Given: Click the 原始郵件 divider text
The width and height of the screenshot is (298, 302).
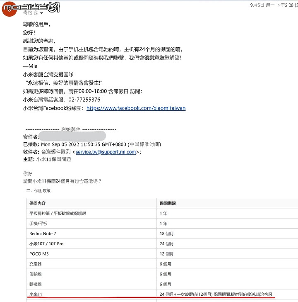Looking at the screenshot, I should tap(71, 129).
